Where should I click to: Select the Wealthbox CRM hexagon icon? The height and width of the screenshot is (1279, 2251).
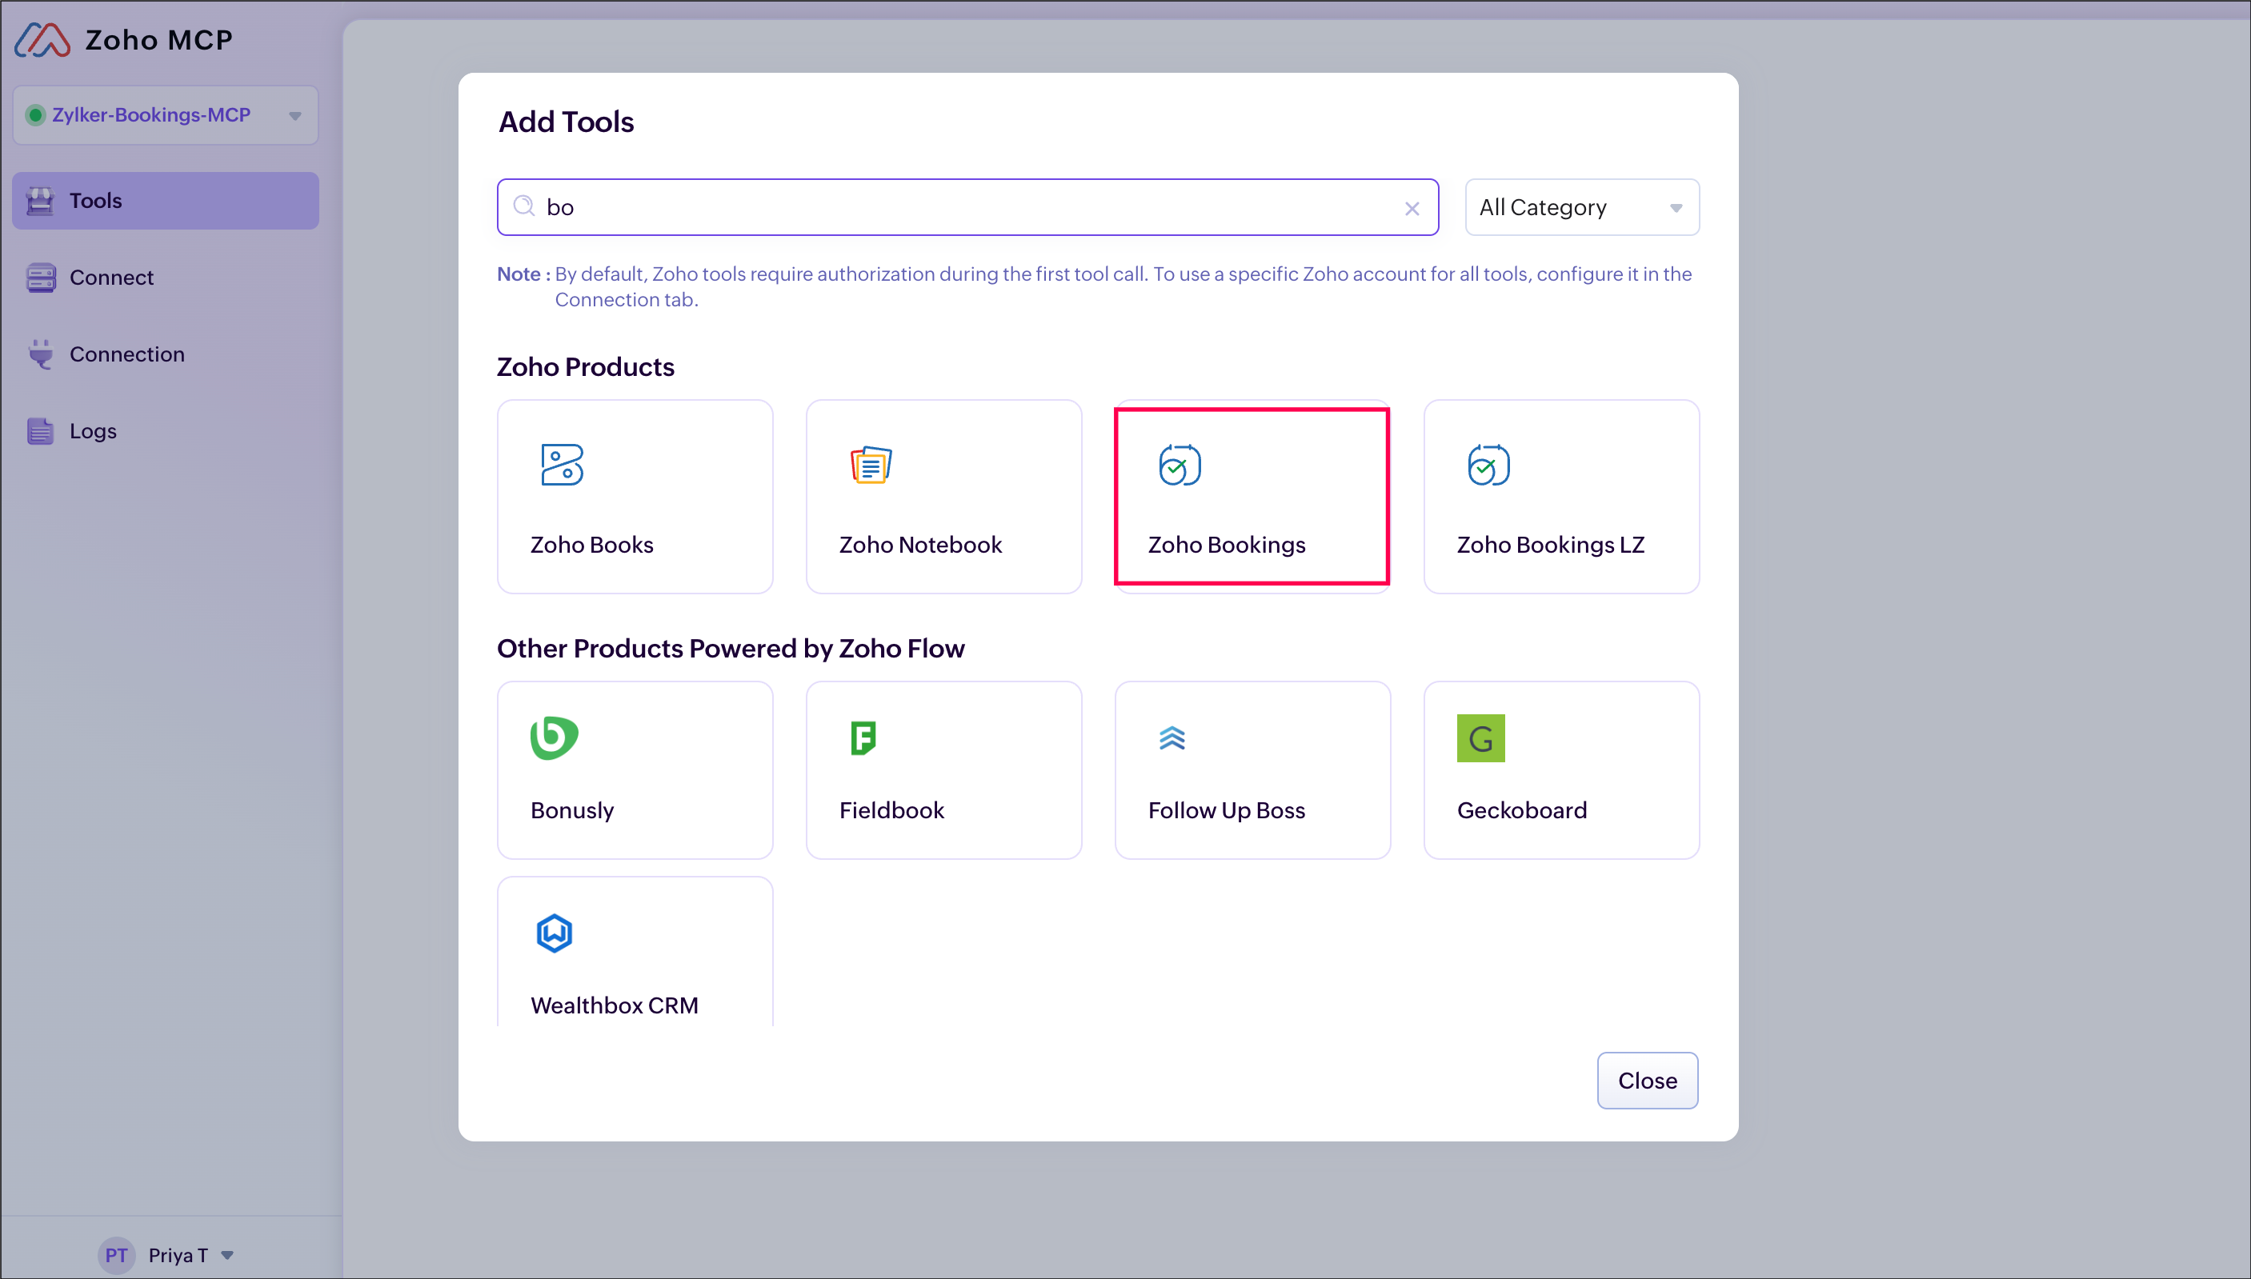tap(554, 933)
